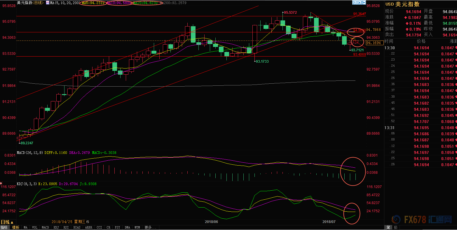Select the CR indicator tab
The width and height of the screenshot is (457, 230).
[x=109, y=227]
